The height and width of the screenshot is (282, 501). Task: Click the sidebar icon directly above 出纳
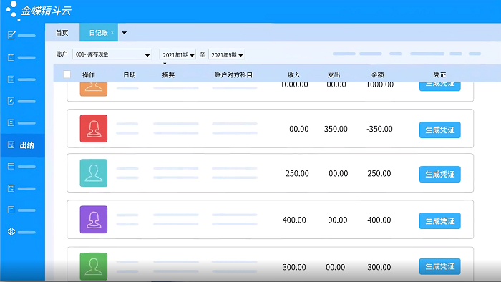[x=11, y=122]
